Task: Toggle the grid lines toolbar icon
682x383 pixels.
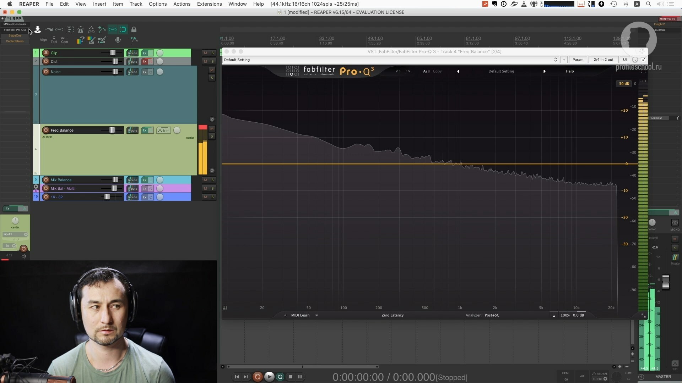Action: click(x=70, y=30)
